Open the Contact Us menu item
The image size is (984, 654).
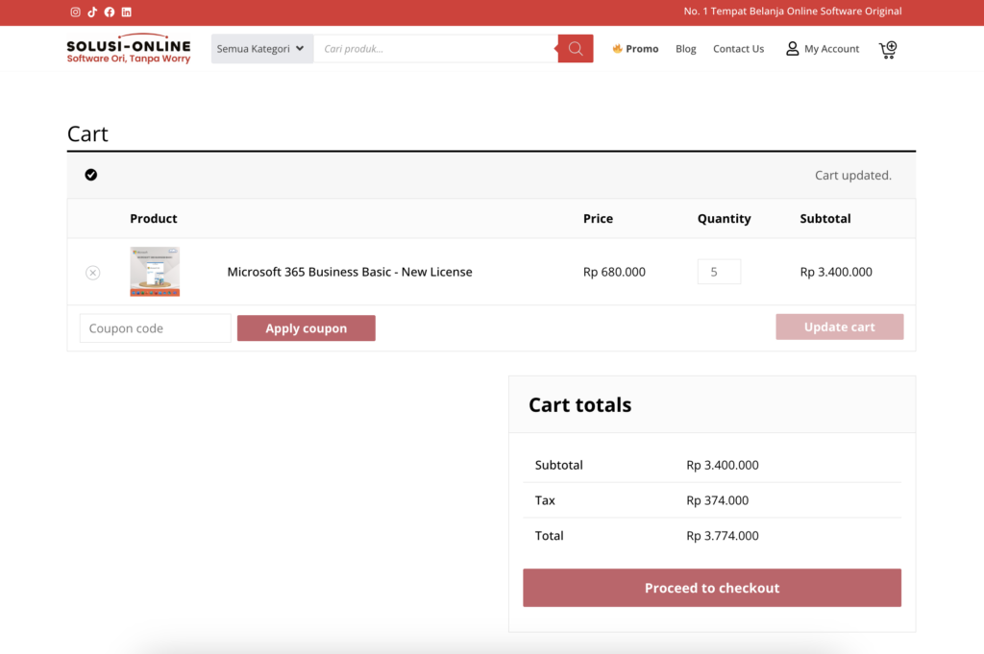click(x=738, y=48)
